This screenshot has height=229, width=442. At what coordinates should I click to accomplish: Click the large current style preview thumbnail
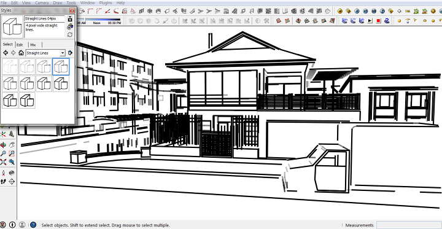[x=12, y=27]
